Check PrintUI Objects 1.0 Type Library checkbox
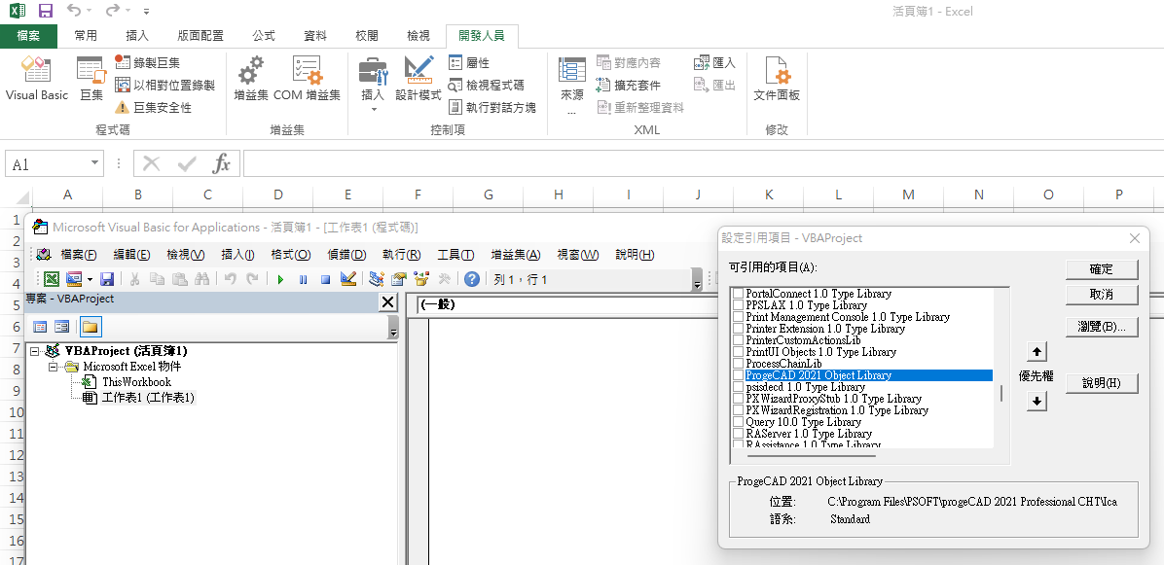The width and height of the screenshot is (1164, 565). click(x=738, y=351)
